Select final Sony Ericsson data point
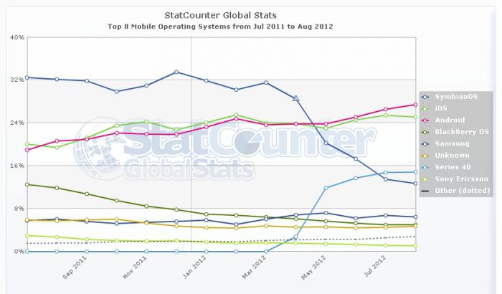This screenshot has height=294, width=502. pyautogui.click(x=415, y=245)
